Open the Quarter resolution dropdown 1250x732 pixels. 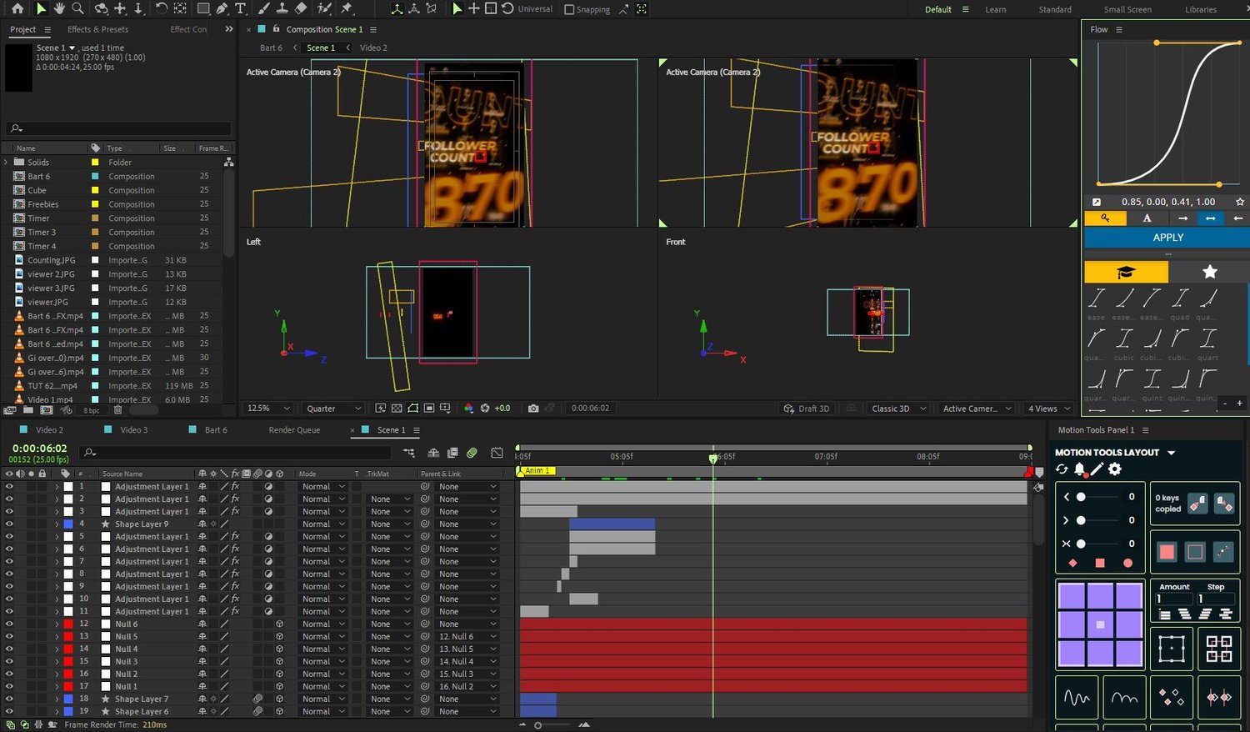pyautogui.click(x=333, y=409)
